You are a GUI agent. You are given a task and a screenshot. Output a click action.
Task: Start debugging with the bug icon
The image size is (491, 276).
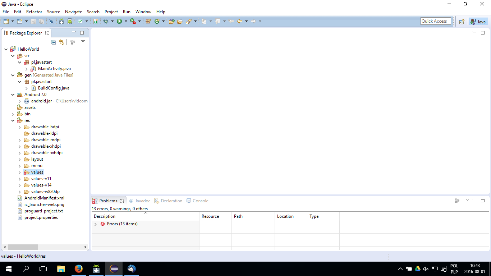(x=106, y=21)
